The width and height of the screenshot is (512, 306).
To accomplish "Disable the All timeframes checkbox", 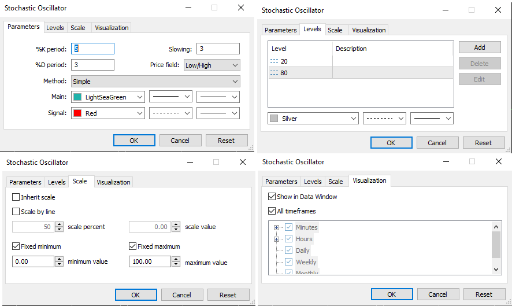I will 272,211.
